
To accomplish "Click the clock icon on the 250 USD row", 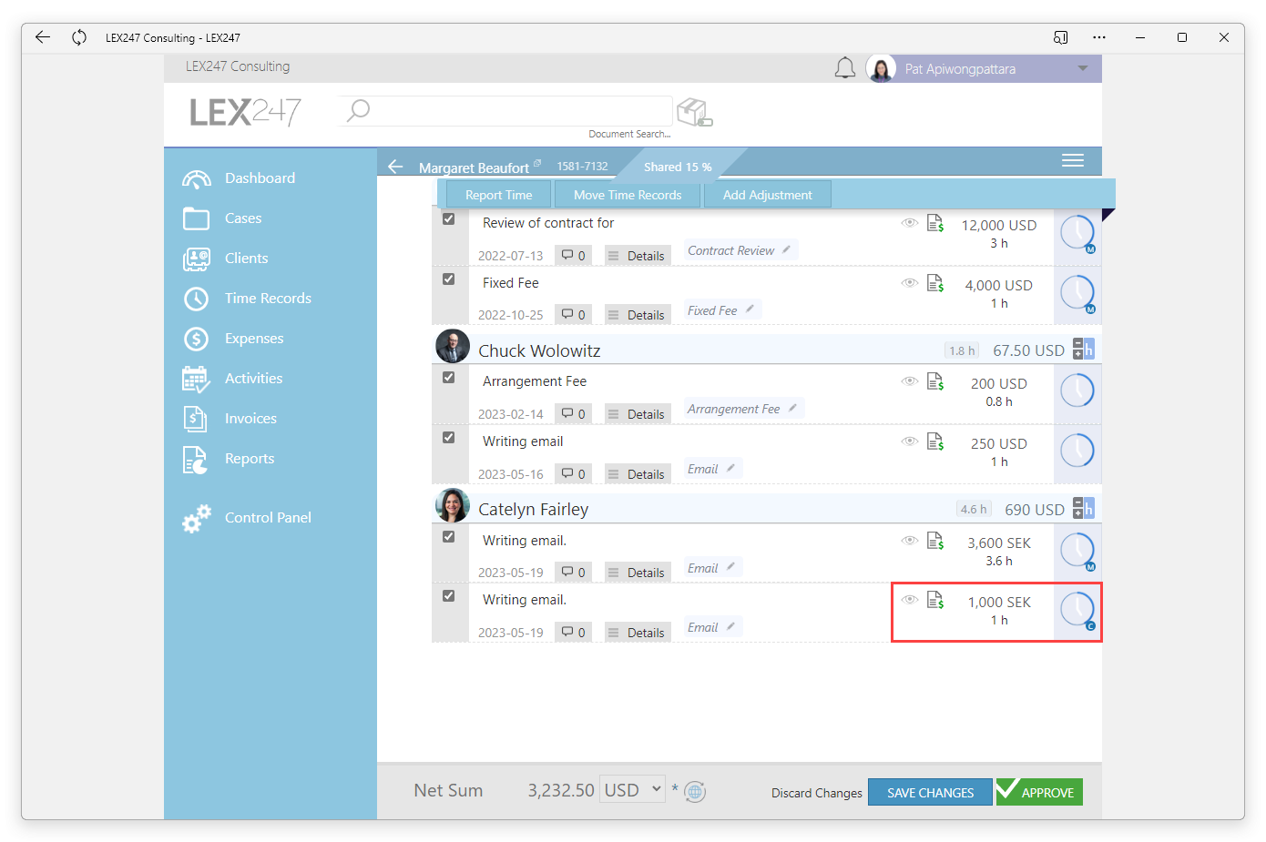I will coord(1077,451).
